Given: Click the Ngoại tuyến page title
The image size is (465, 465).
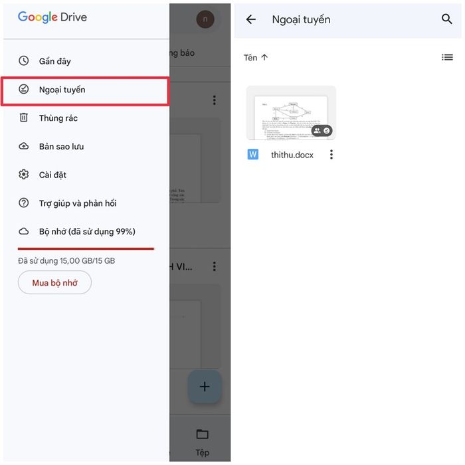Looking at the screenshot, I should tap(301, 19).
